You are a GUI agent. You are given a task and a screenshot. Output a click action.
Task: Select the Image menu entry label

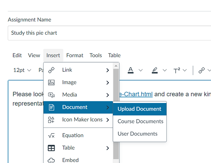[x=69, y=82]
